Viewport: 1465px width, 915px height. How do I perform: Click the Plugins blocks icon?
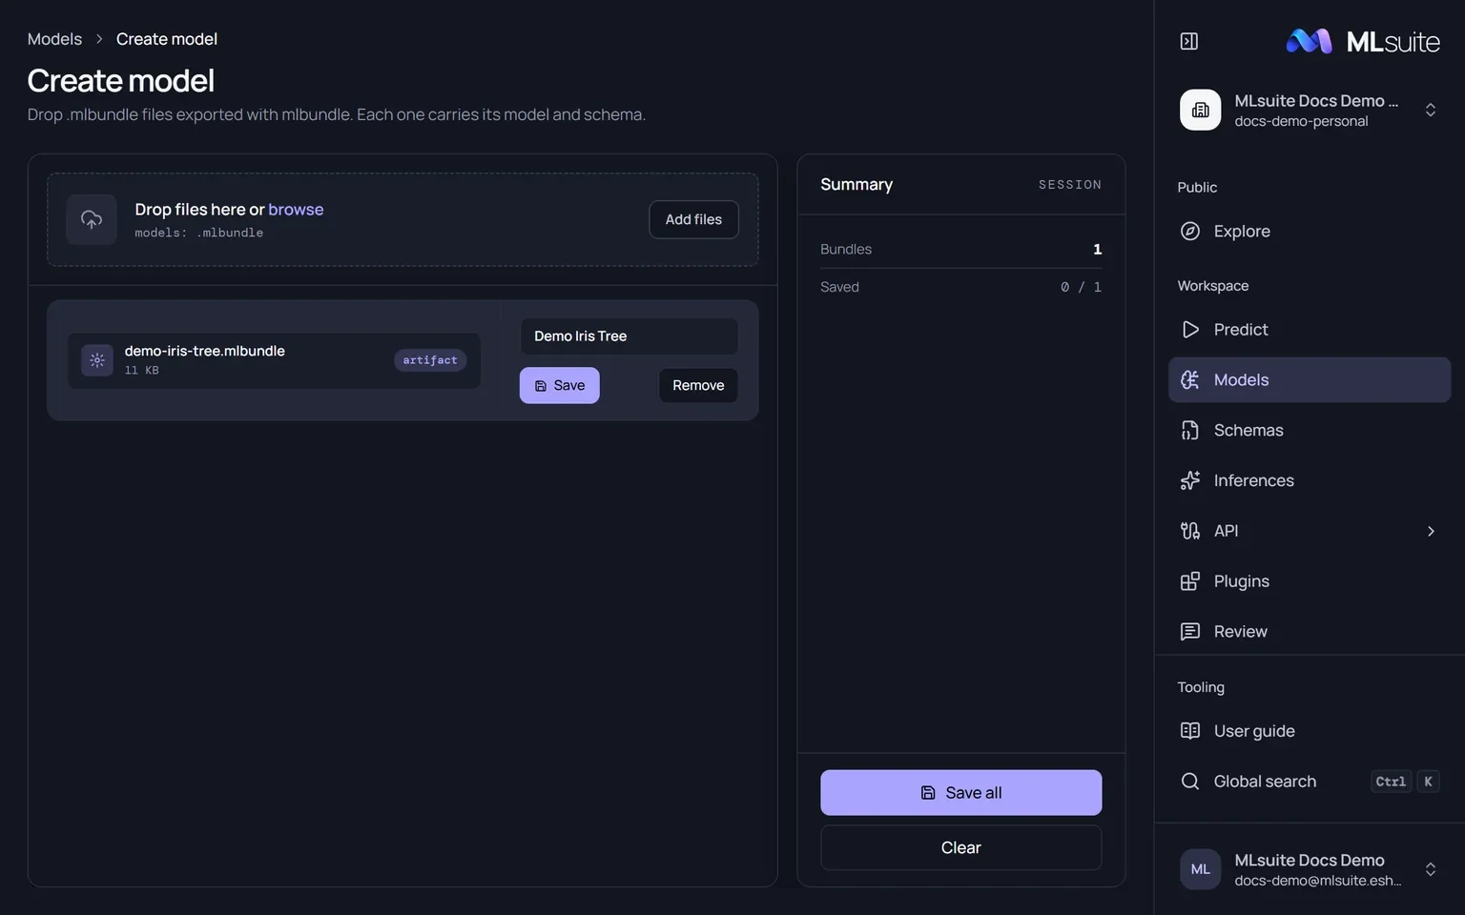point(1189,581)
